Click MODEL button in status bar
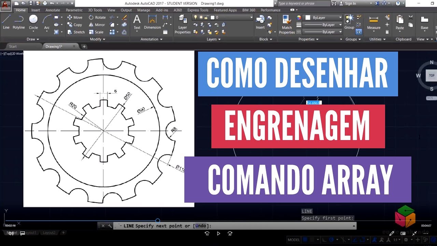The image size is (437, 246). point(294,240)
